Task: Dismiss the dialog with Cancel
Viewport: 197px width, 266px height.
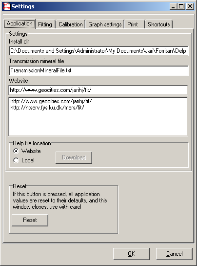Action: [x=174, y=254]
